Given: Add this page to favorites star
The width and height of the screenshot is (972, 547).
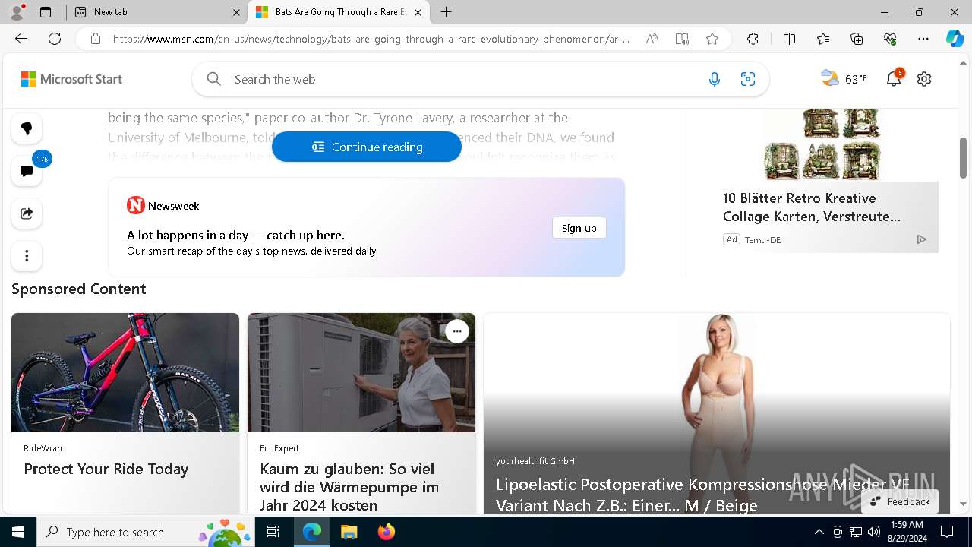Looking at the screenshot, I should click(712, 39).
